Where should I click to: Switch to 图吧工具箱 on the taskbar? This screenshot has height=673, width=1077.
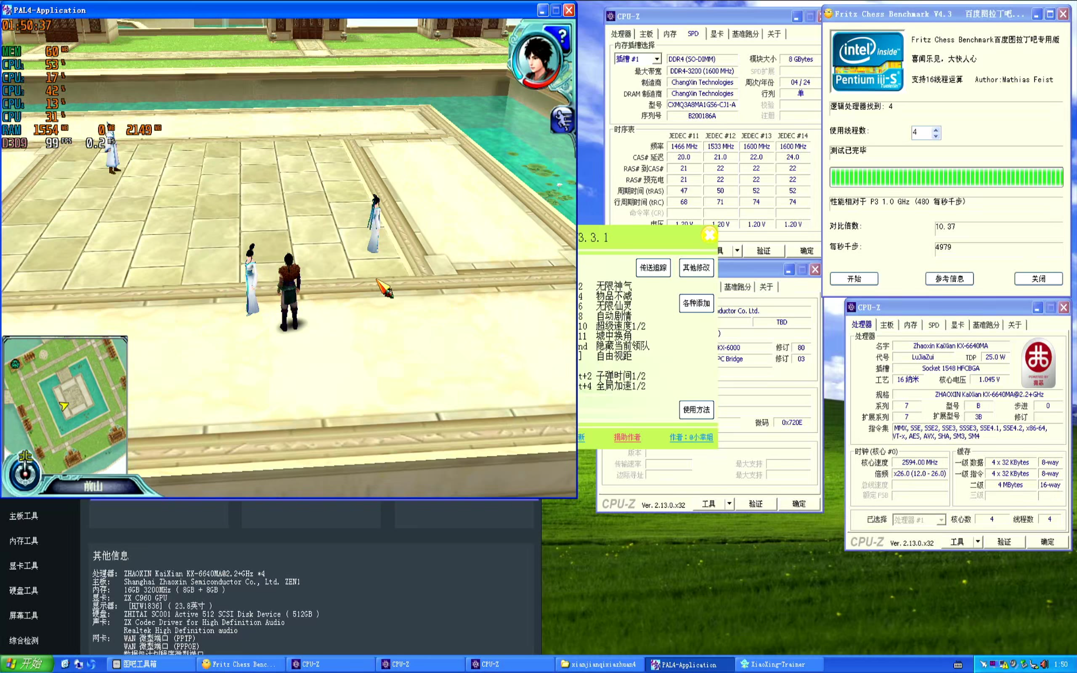pos(151,664)
